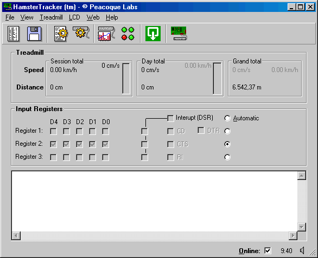
Task: Open the View menu
Action: pyautogui.click(x=27, y=17)
